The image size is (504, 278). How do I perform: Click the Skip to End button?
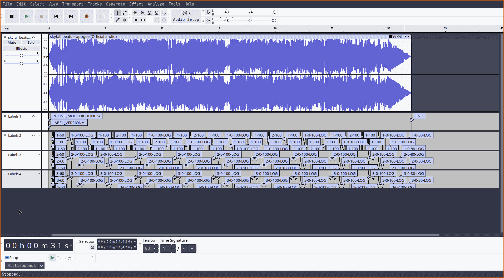click(x=71, y=16)
